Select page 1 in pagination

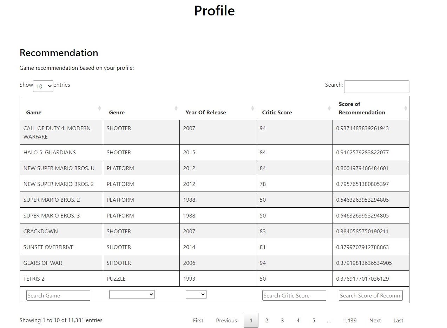point(251,320)
